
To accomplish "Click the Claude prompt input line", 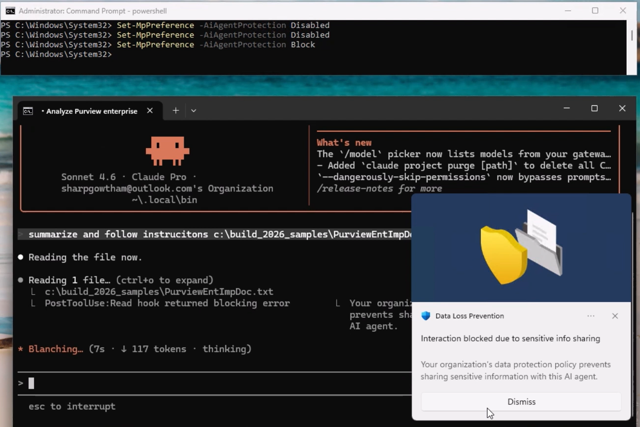I will pyautogui.click(x=214, y=383).
